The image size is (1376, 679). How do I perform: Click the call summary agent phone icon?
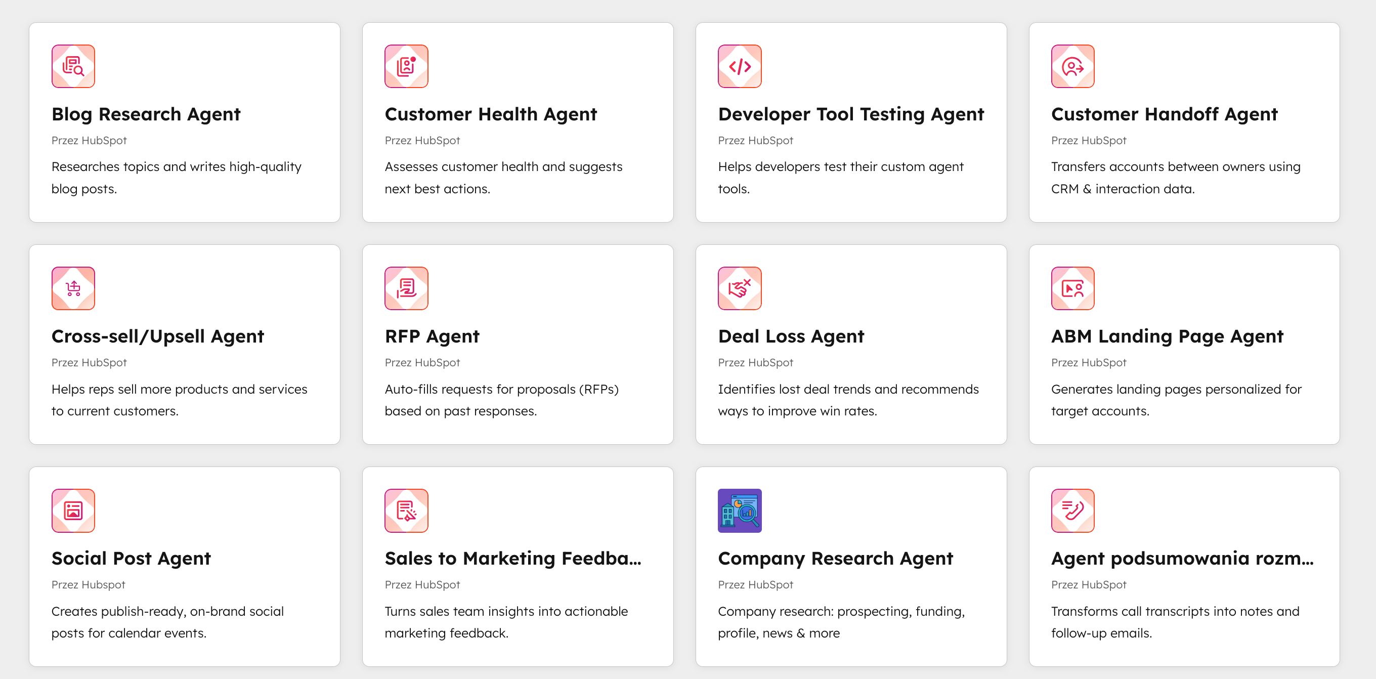click(1072, 511)
